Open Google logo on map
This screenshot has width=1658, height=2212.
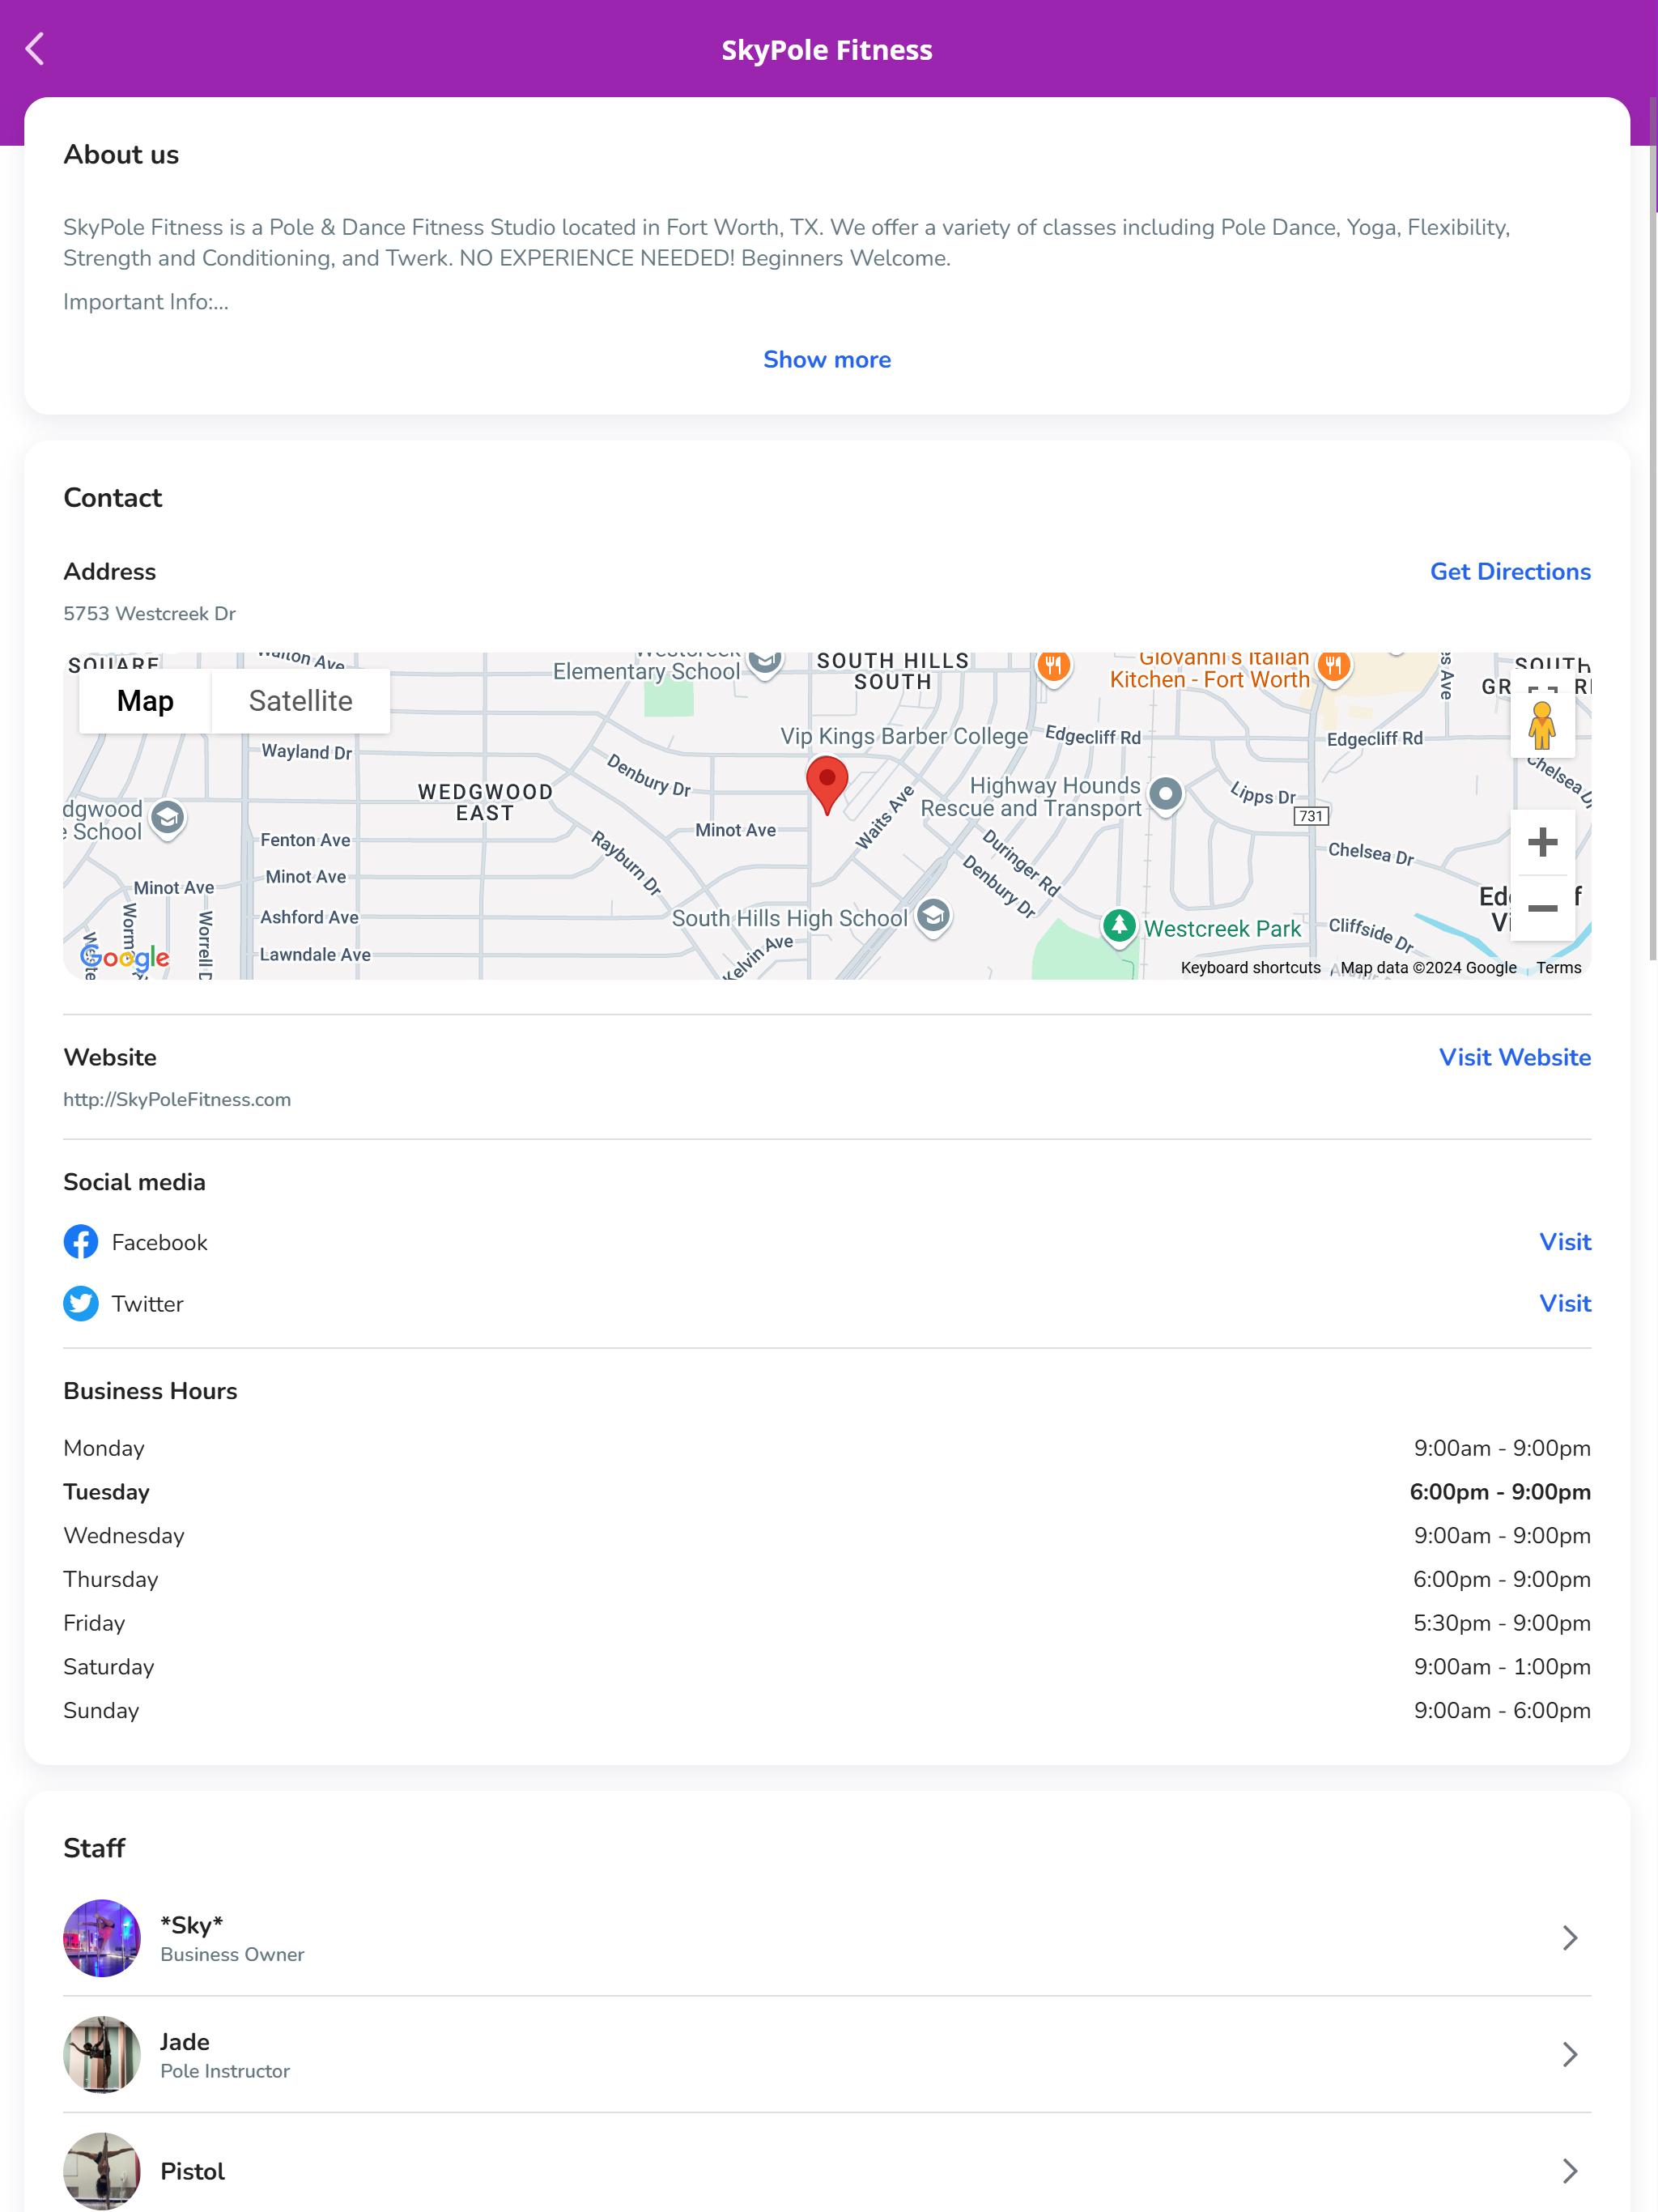coord(124,958)
